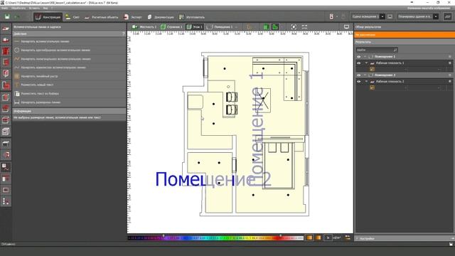Open the Файл menu
The width and height of the screenshot is (455, 256).
[x=5, y=8]
